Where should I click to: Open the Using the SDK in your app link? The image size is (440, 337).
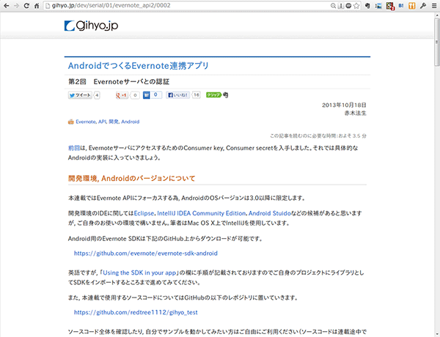139,273
